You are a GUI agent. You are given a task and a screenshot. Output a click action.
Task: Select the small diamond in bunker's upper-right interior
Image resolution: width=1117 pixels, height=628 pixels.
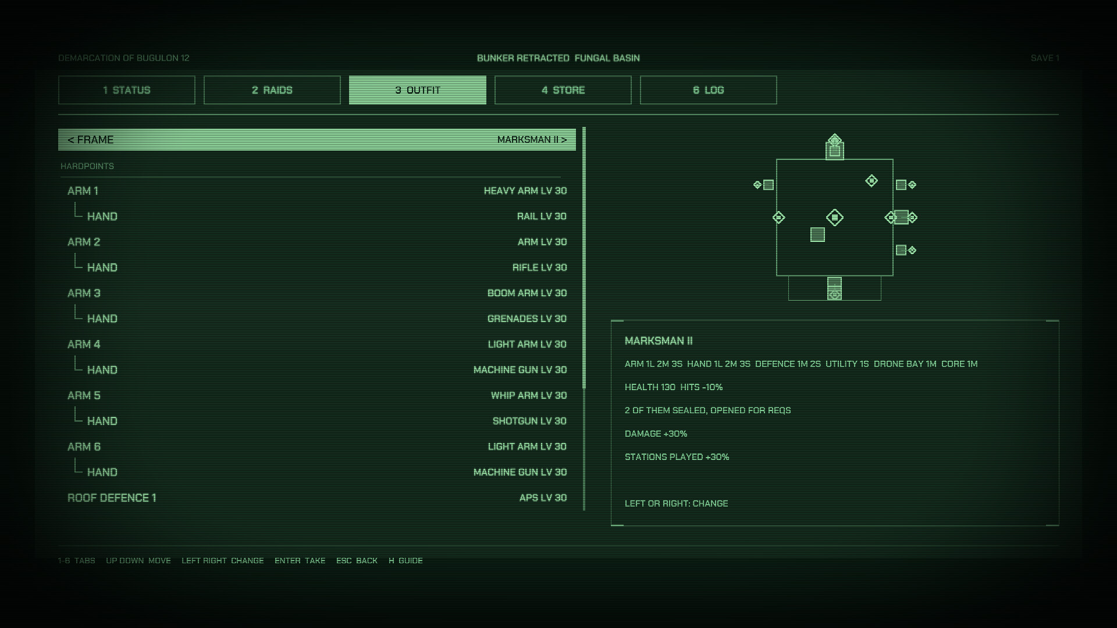click(x=871, y=181)
